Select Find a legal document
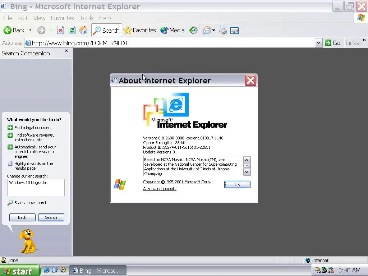The image size is (368, 276). coord(33,128)
